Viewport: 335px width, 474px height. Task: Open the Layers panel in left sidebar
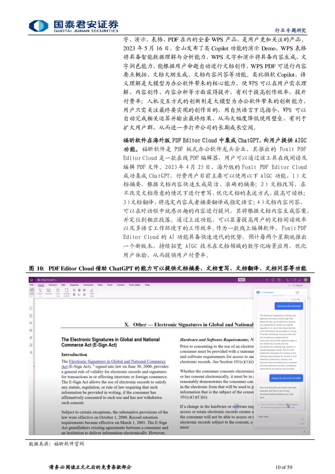coord(31,331)
